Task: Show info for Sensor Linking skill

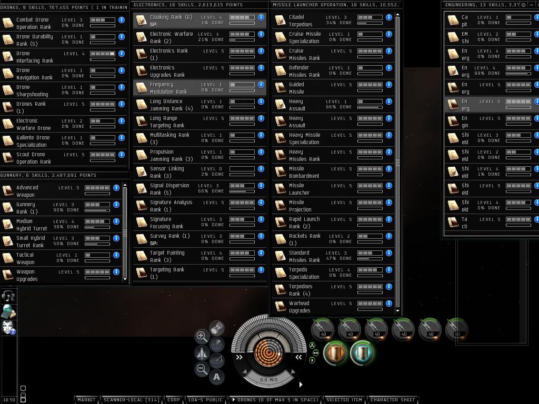Action: click(x=261, y=169)
